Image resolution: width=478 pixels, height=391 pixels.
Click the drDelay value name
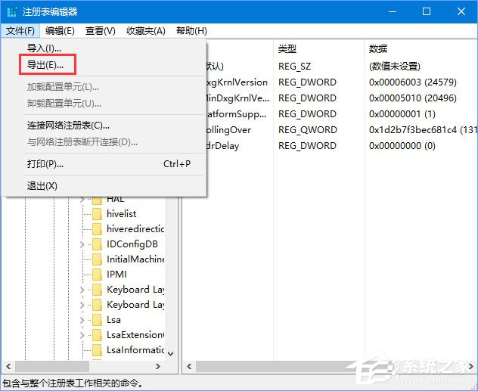pyautogui.click(x=223, y=146)
